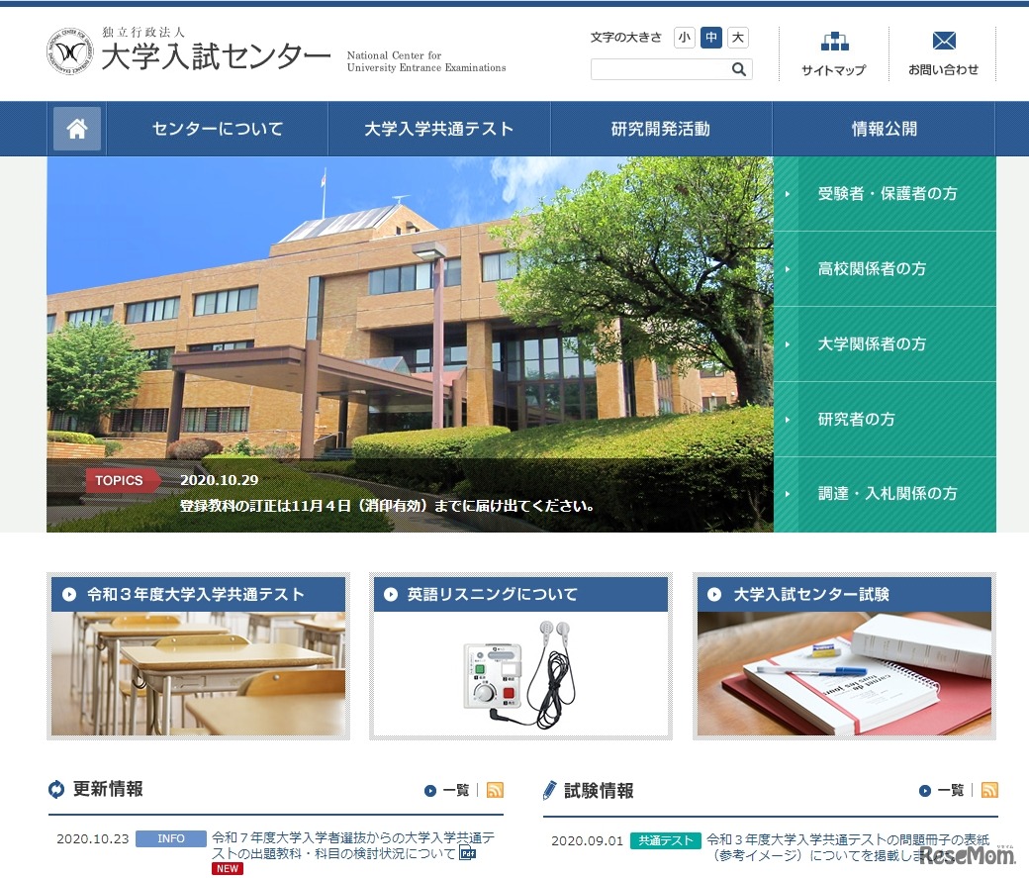Open the 英語リスニングについて banner play arrow
This screenshot has width=1029, height=878.
point(394,594)
